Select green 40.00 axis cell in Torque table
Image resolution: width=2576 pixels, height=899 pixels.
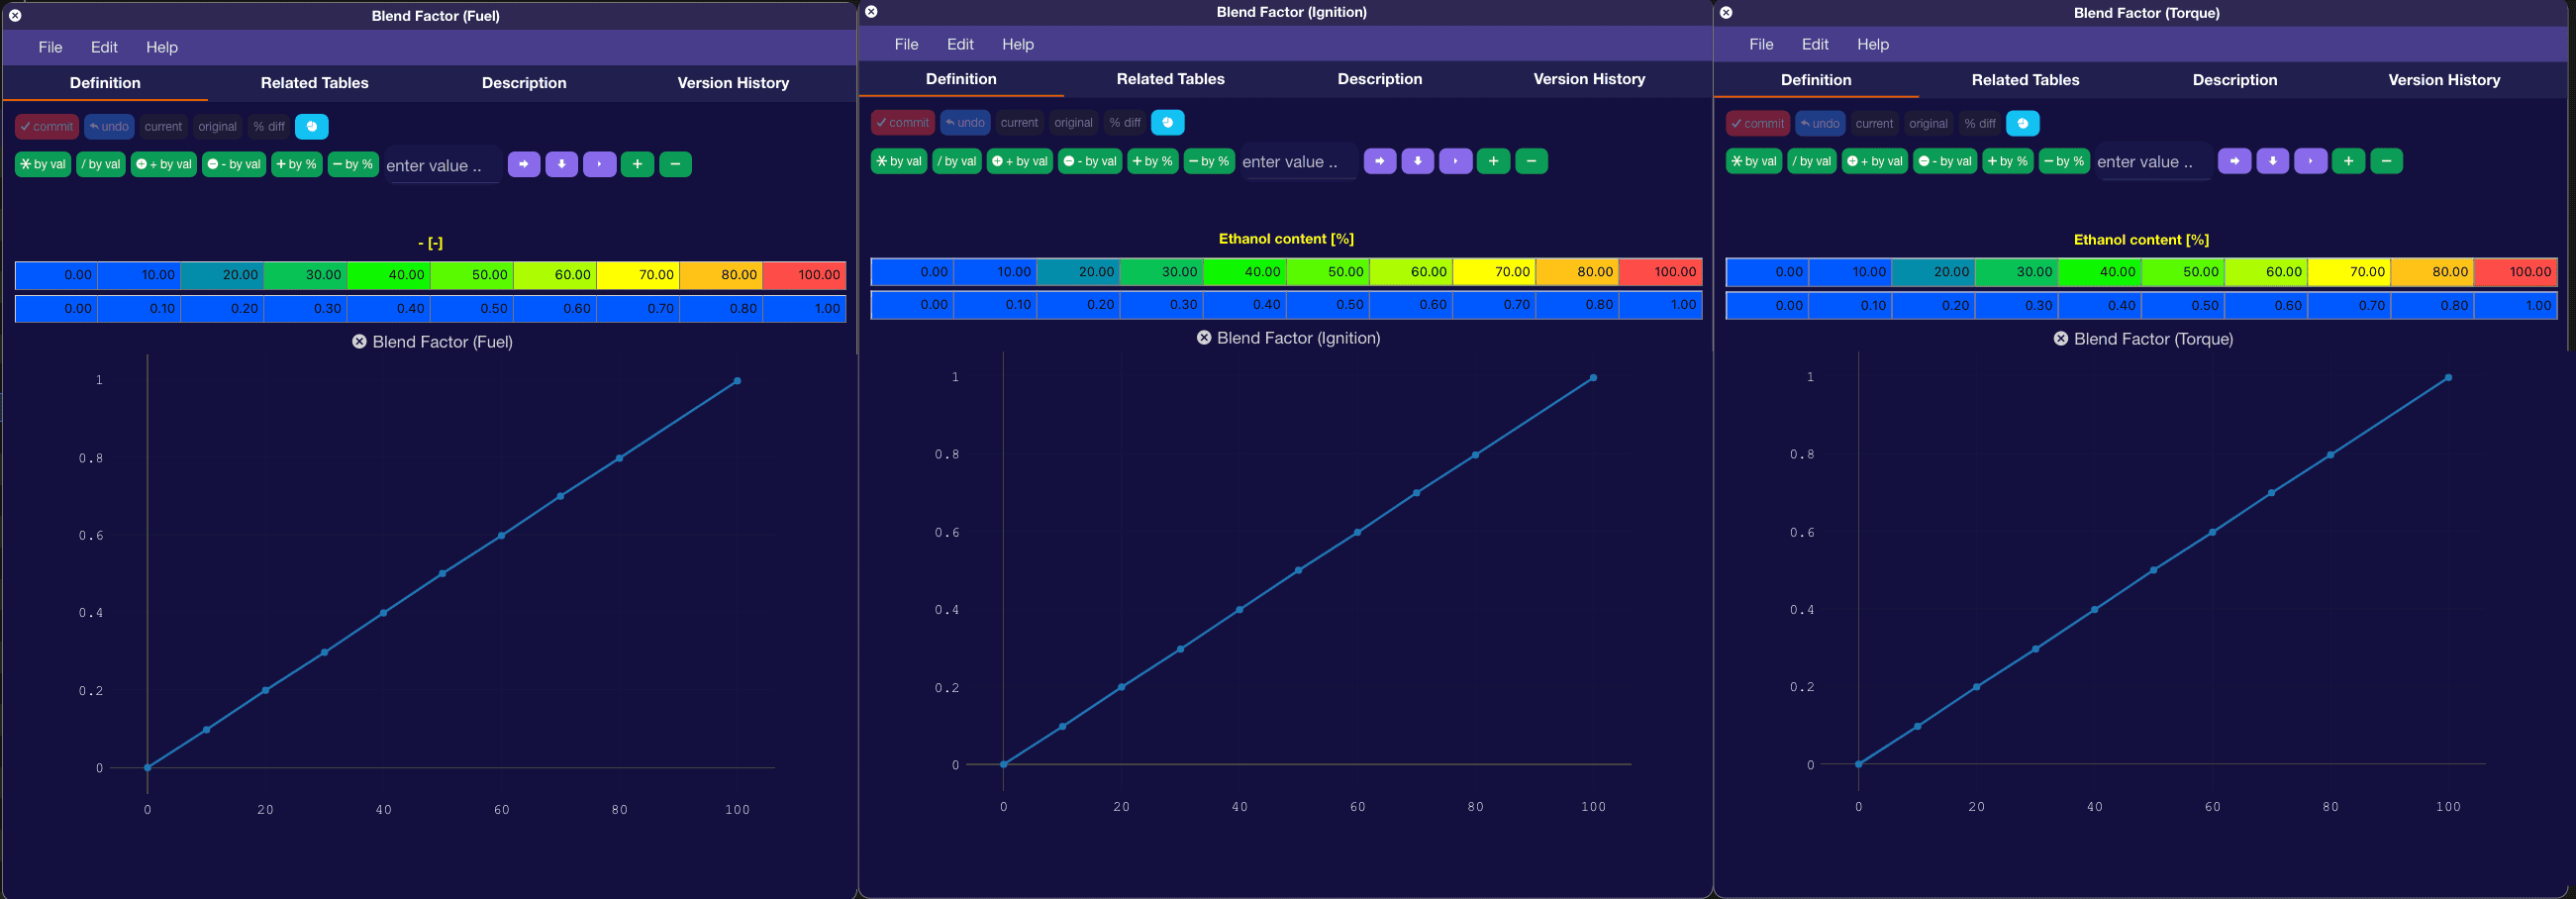[2099, 272]
